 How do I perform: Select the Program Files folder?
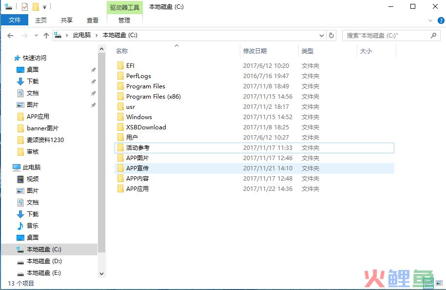pos(146,86)
